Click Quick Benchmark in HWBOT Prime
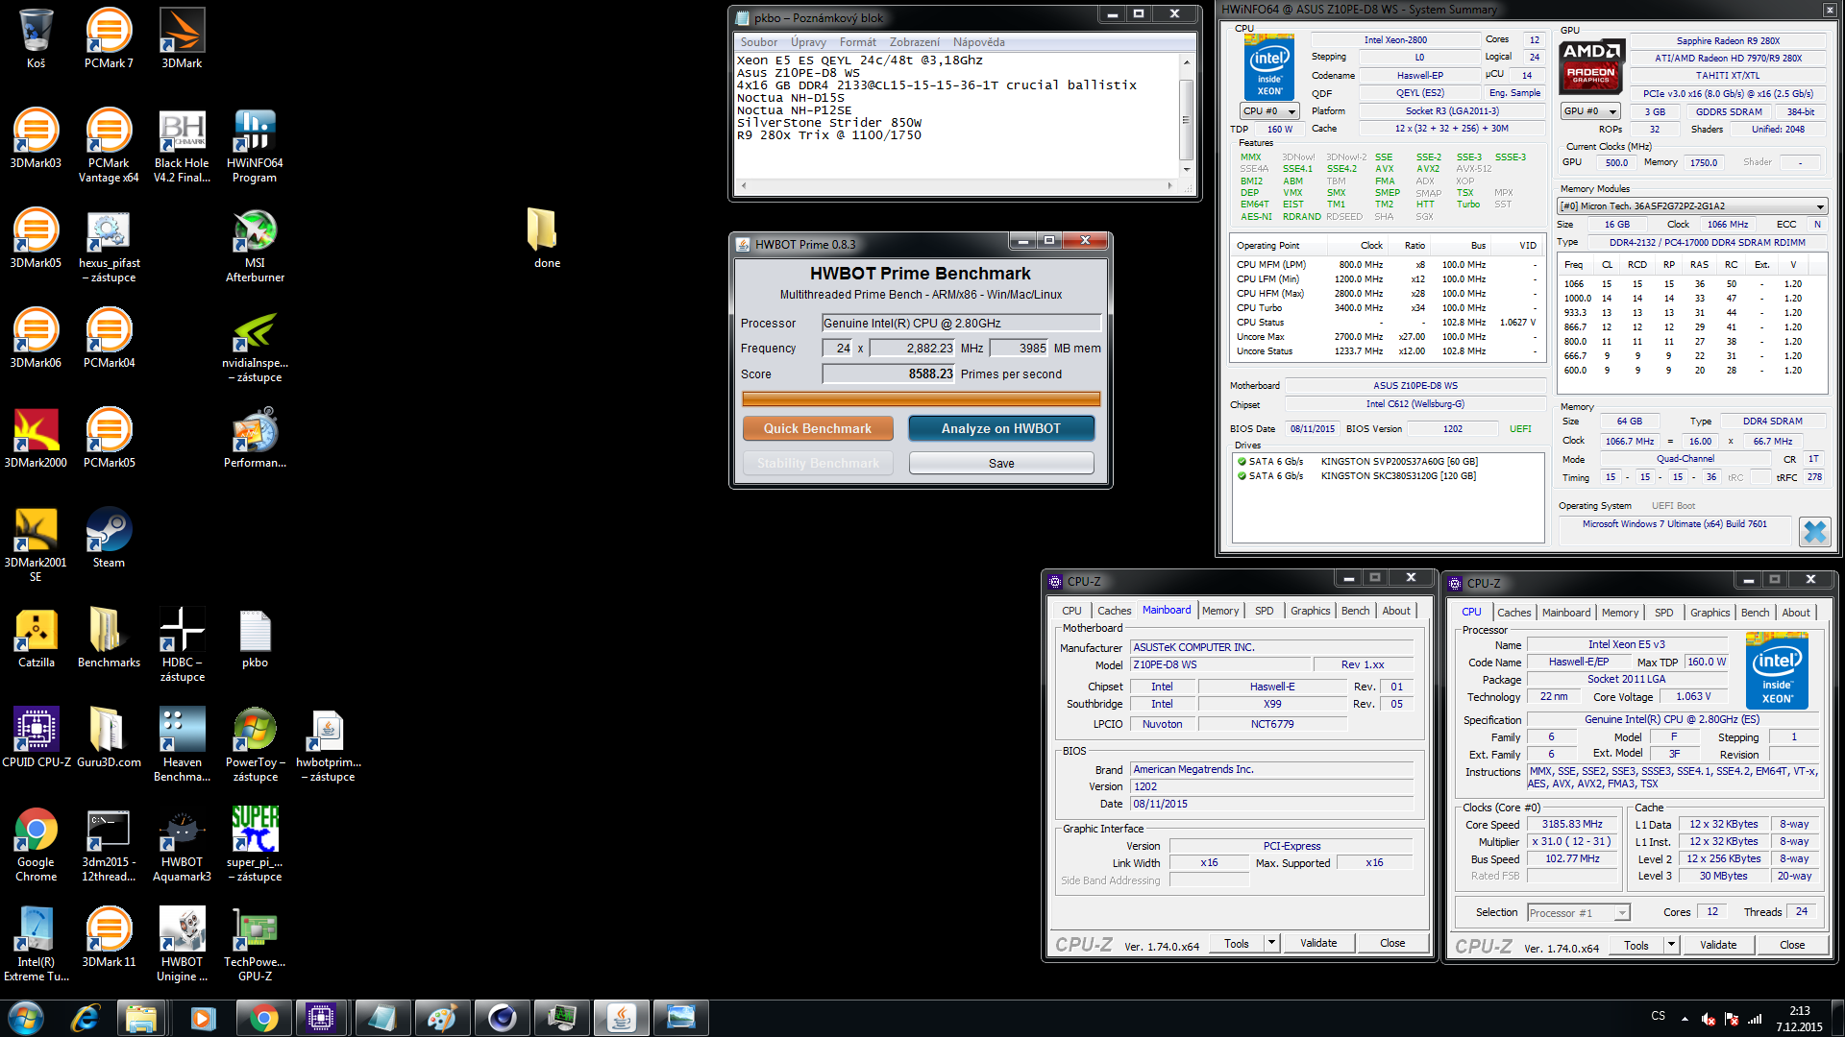This screenshot has height=1037, width=1845. pyautogui.click(x=817, y=428)
